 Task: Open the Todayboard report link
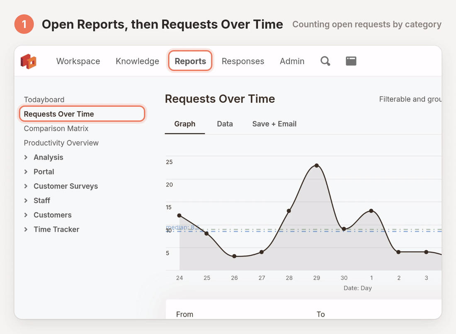click(x=44, y=100)
